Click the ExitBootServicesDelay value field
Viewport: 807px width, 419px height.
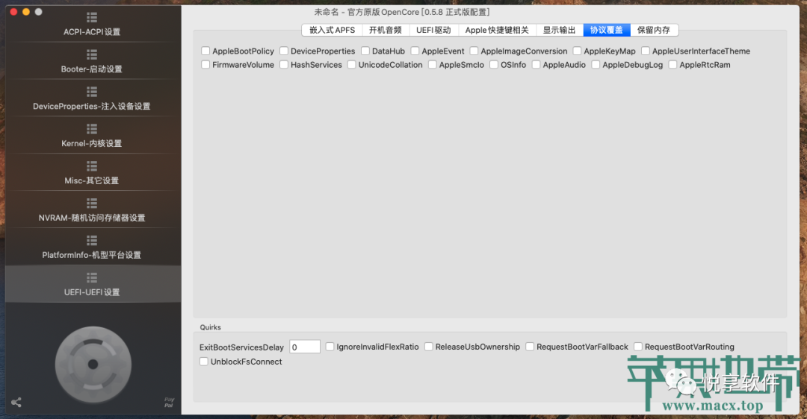point(305,347)
